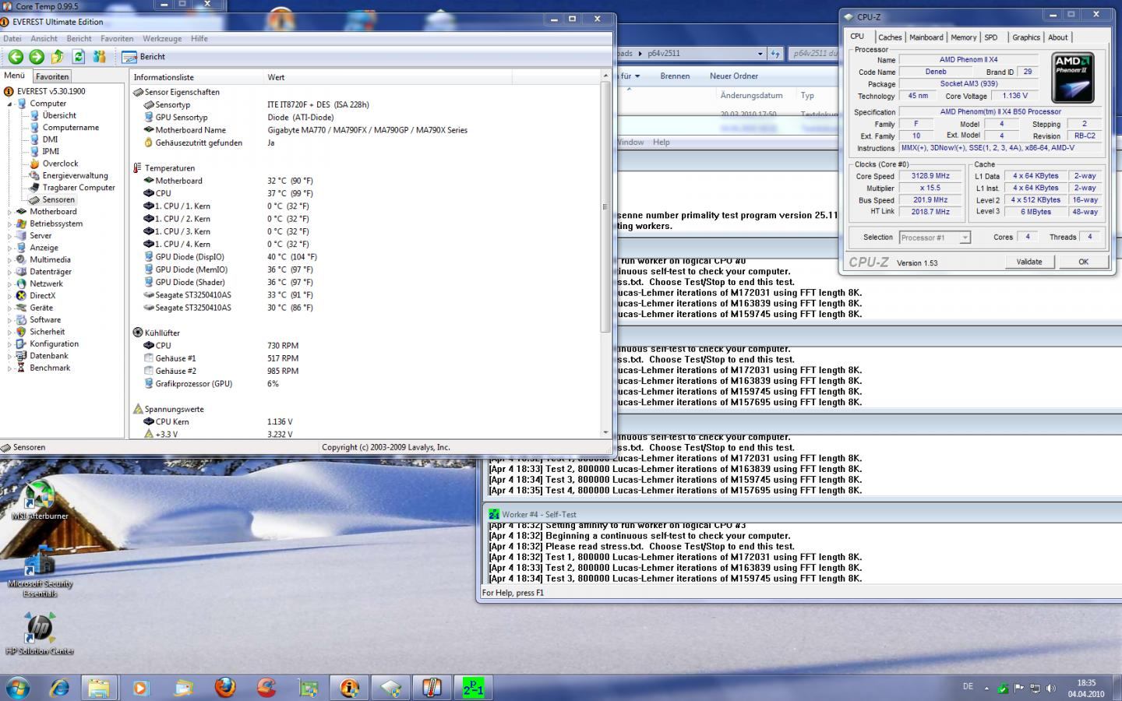
Task: Switch to the Mainboard tab in CPU-Z
Action: click(x=926, y=37)
